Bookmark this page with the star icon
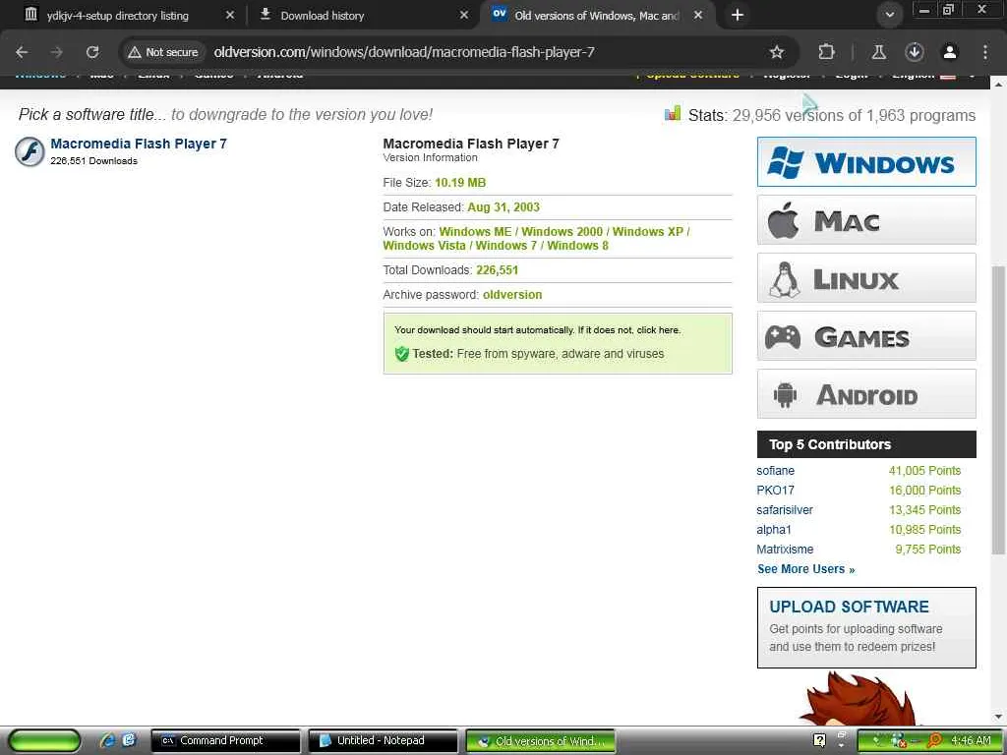Viewport: 1007px width, 755px height. (x=777, y=52)
